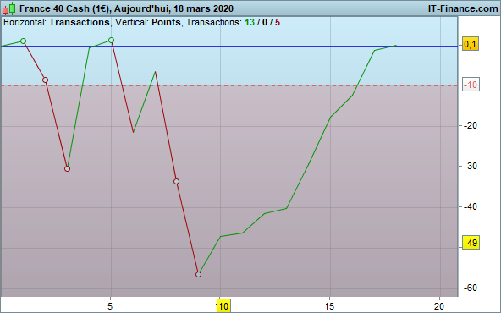Click the 'Aujourd'hui, 18 mars 2020' date text
Screen dimensions: 501x313
pyautogui.click(x=173, y=8)
